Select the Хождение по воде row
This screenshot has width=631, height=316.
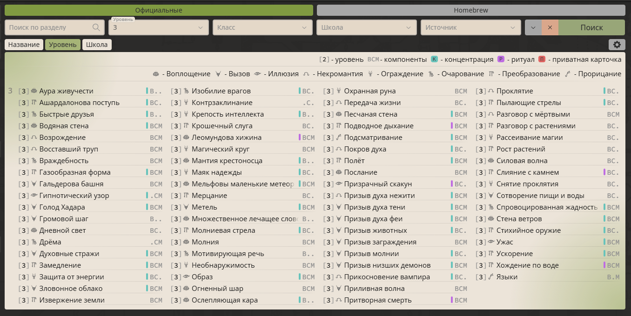click(548, 265)
